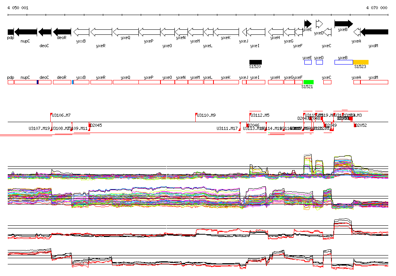This screenshot has width=396, height=276.
Task: Choose the yxeM gene arrow
Action: (x=196, y=32)
